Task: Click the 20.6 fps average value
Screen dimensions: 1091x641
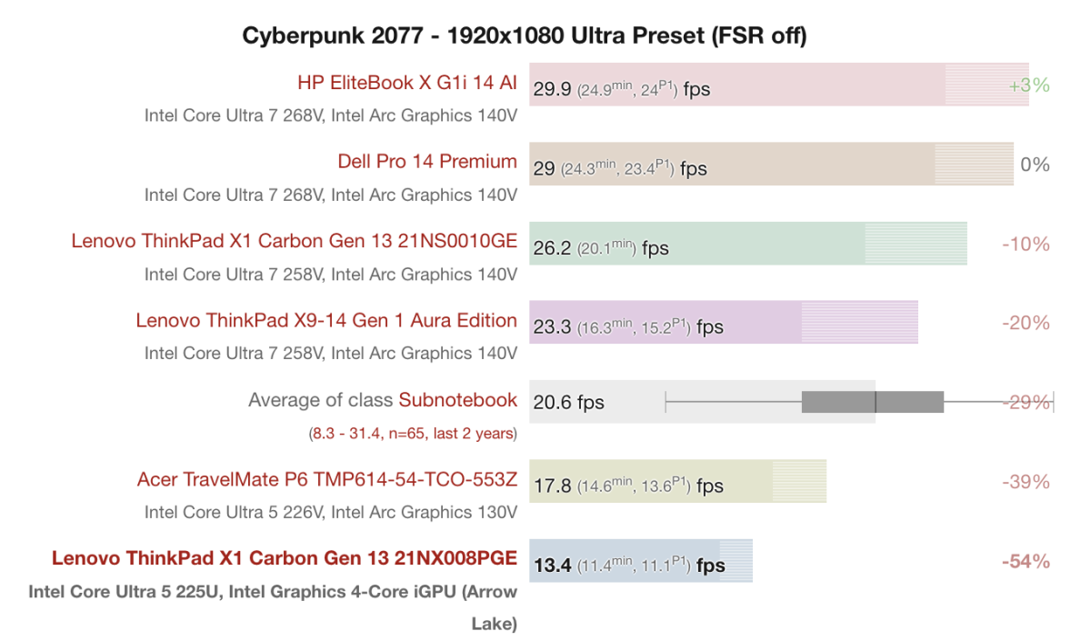Action: click(569, 402)
